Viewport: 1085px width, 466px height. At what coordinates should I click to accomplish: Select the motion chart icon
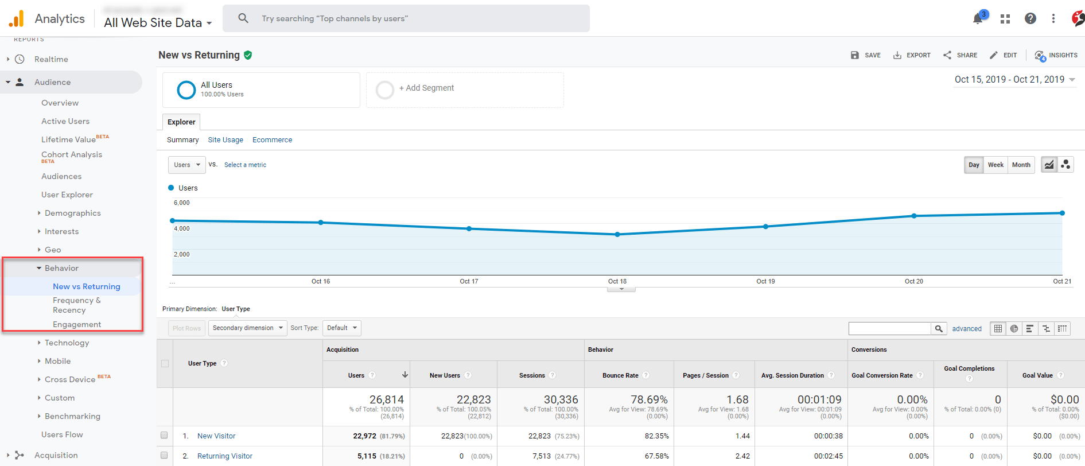point(1065,165)
